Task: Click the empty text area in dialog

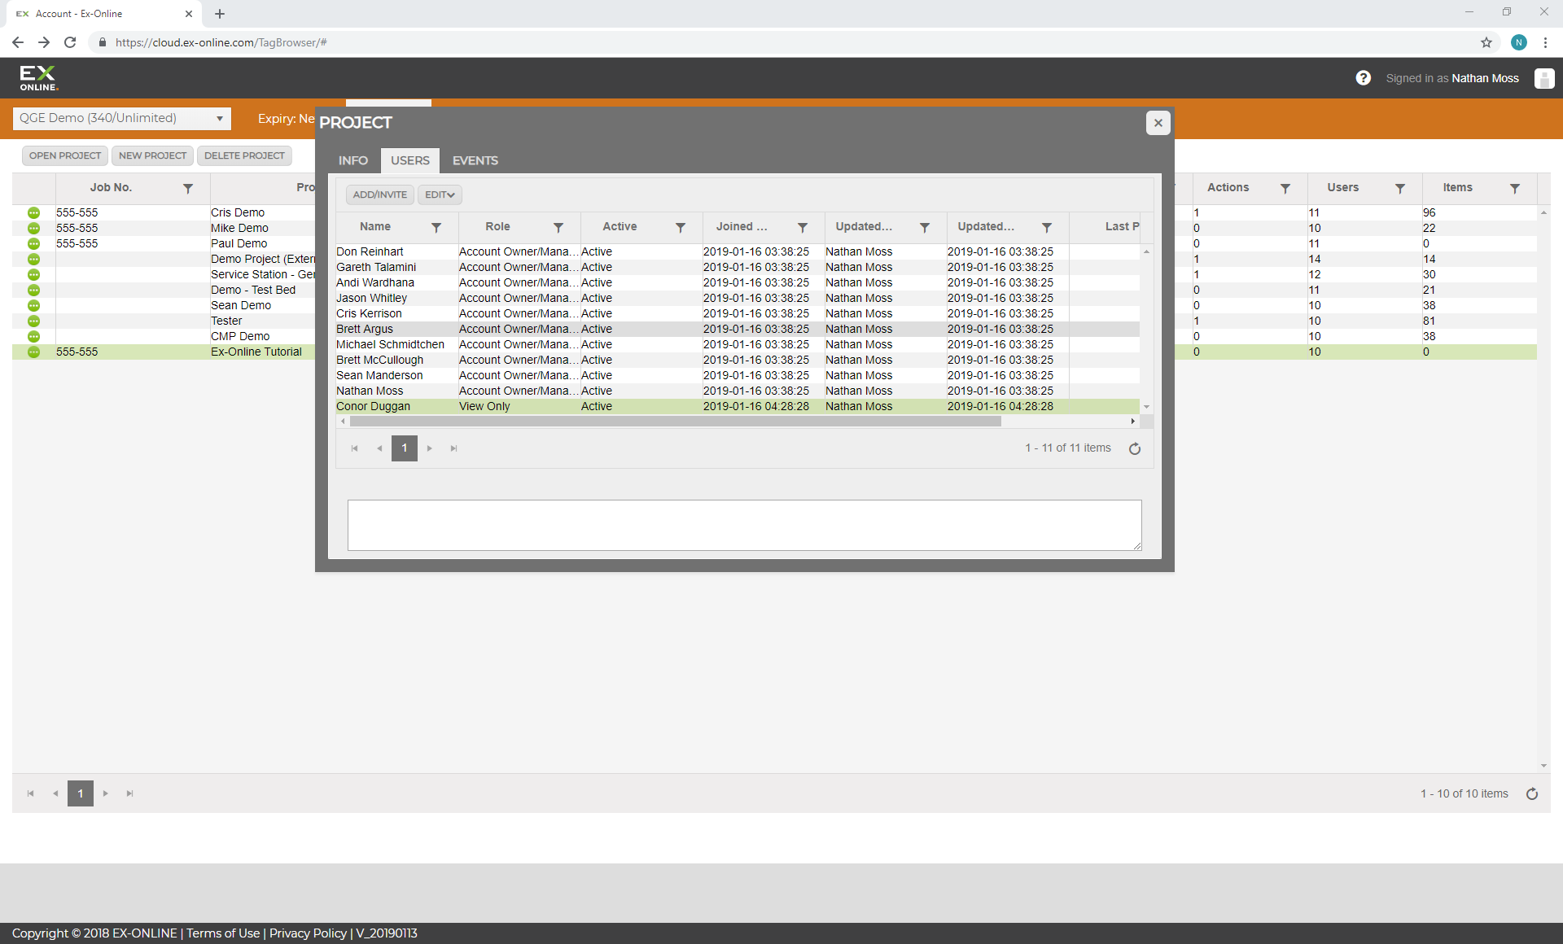Action: coord(744,525)
